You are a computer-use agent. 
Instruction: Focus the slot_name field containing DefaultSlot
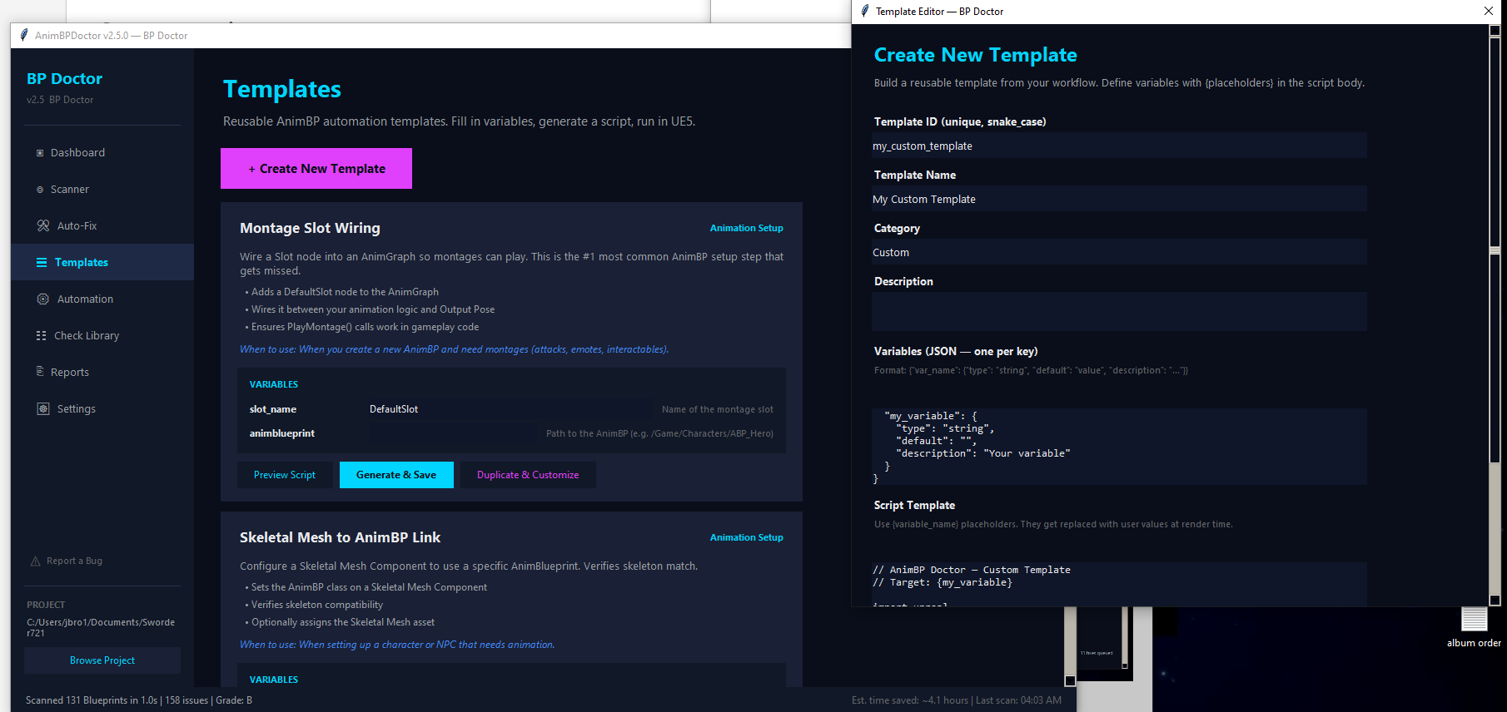click(x=511, y=409)
